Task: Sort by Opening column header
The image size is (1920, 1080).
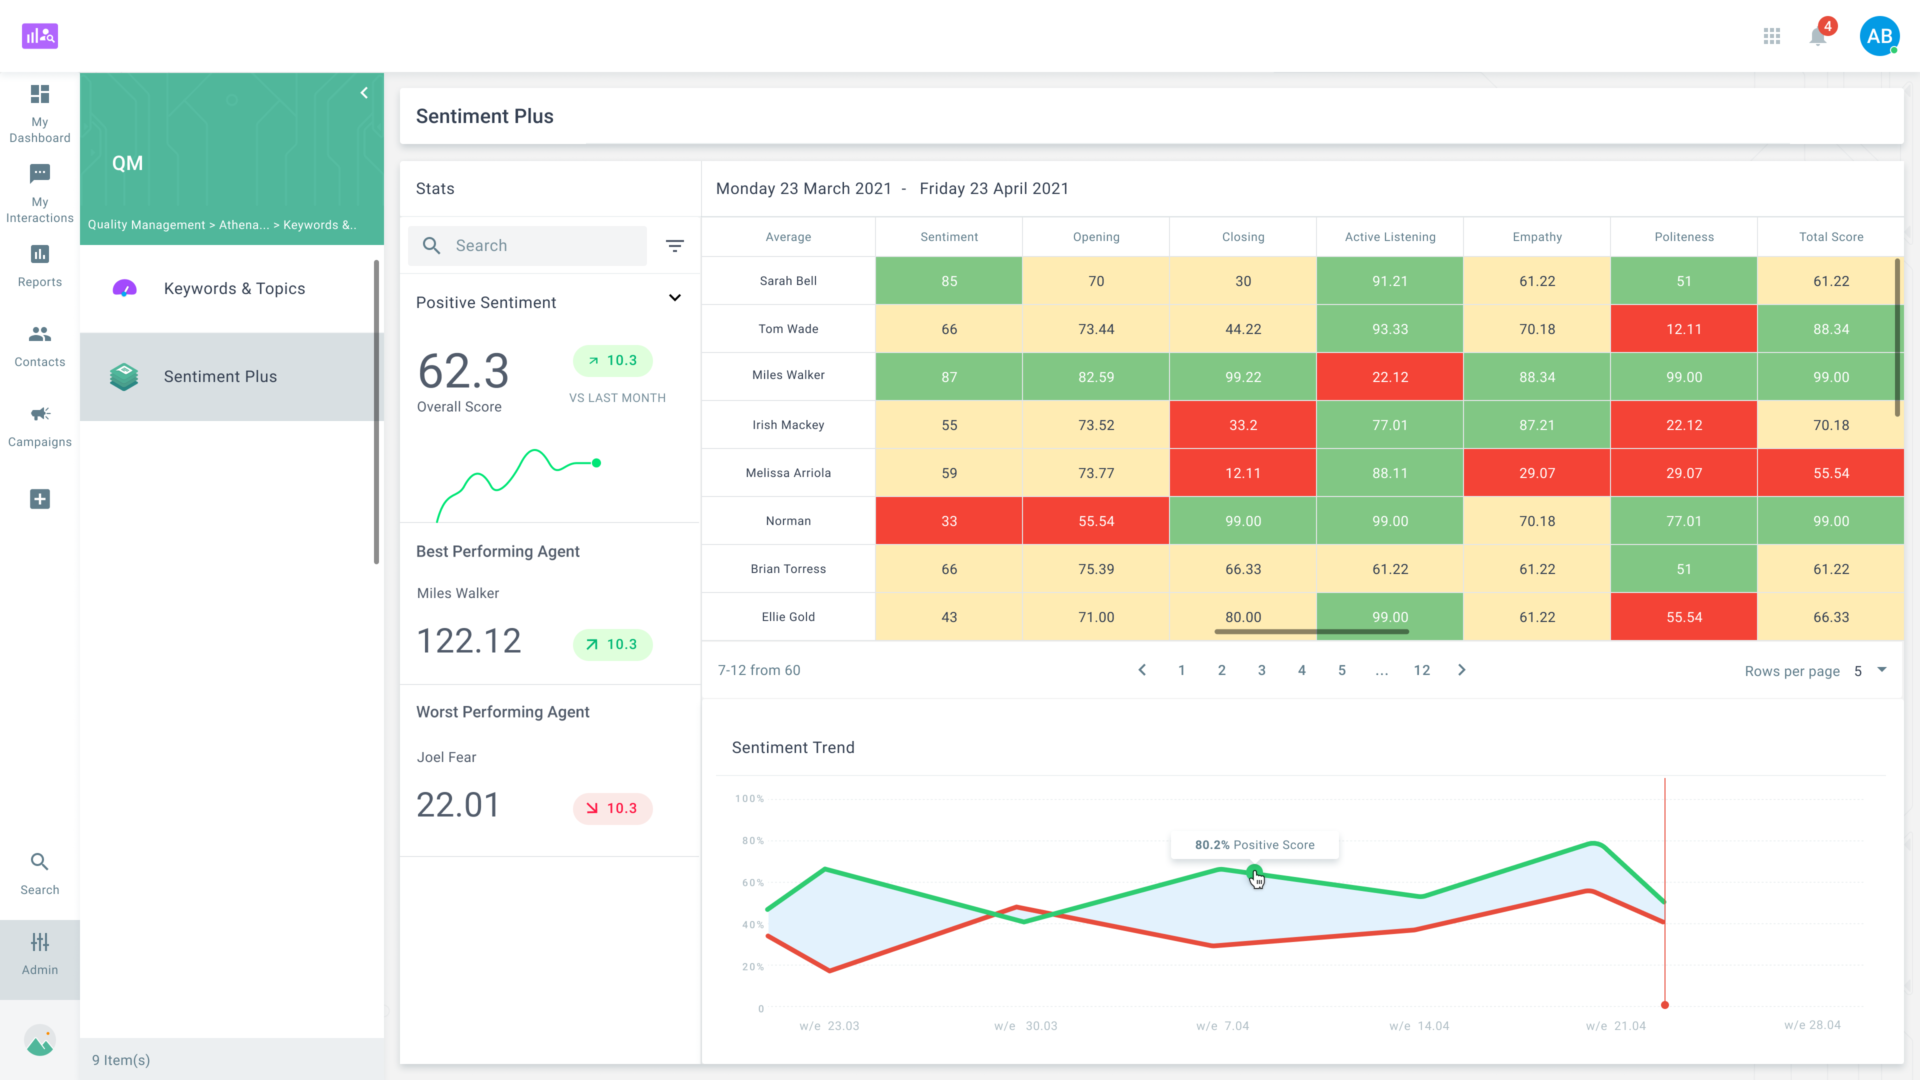Action: [1095, 236]
